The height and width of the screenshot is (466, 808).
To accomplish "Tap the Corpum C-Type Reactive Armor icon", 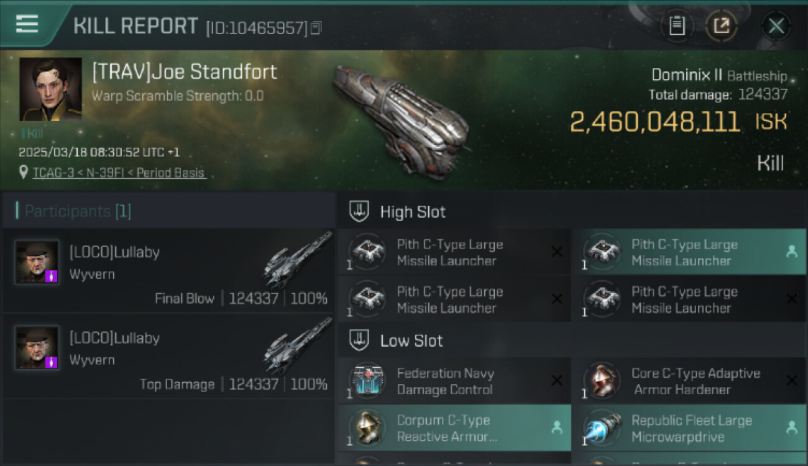I will (x=367, y=428).
